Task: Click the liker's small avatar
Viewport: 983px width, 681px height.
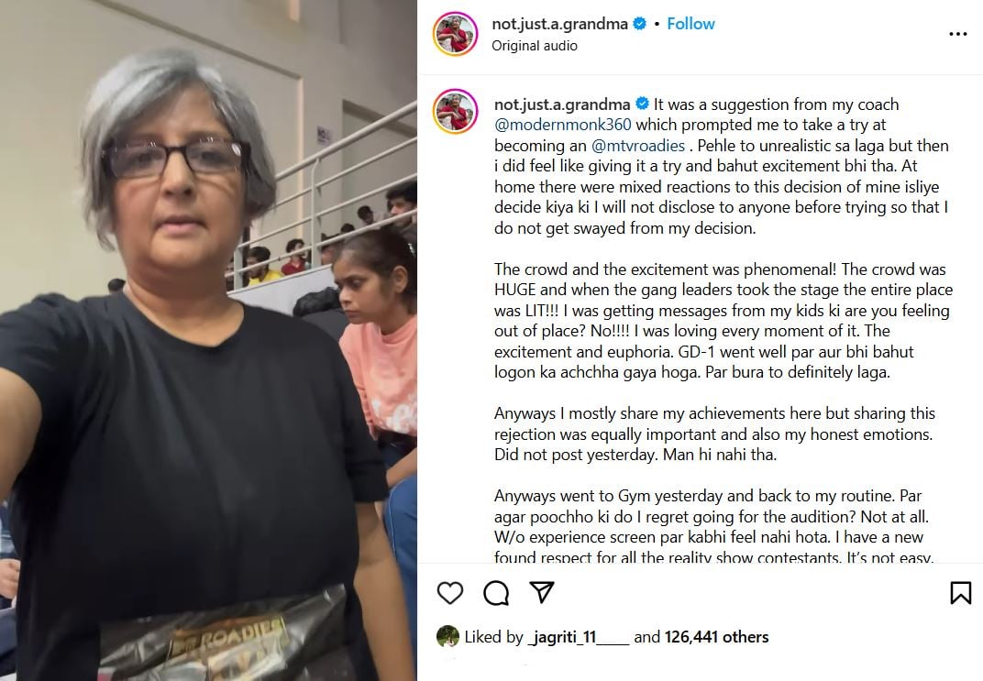Action: pos(447,636)
